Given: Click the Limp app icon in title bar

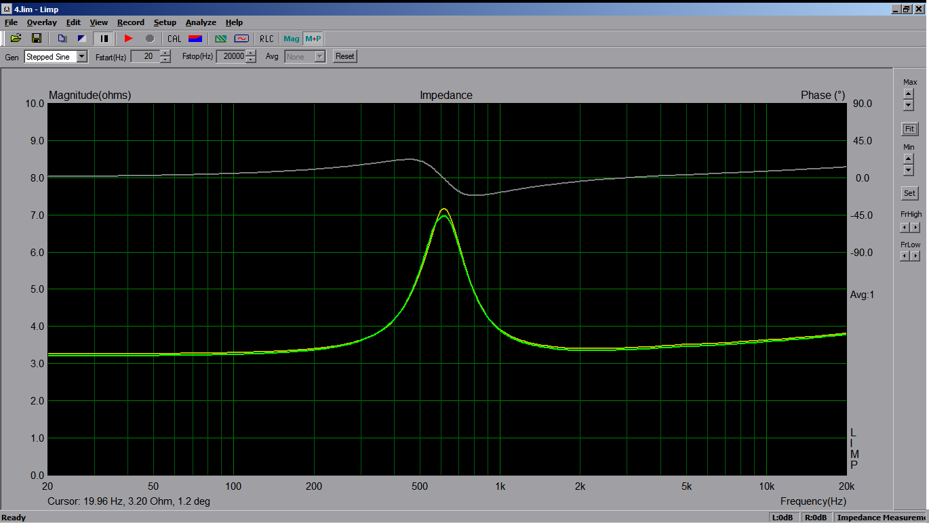Looking at the screenshot, I should point(7,9).
